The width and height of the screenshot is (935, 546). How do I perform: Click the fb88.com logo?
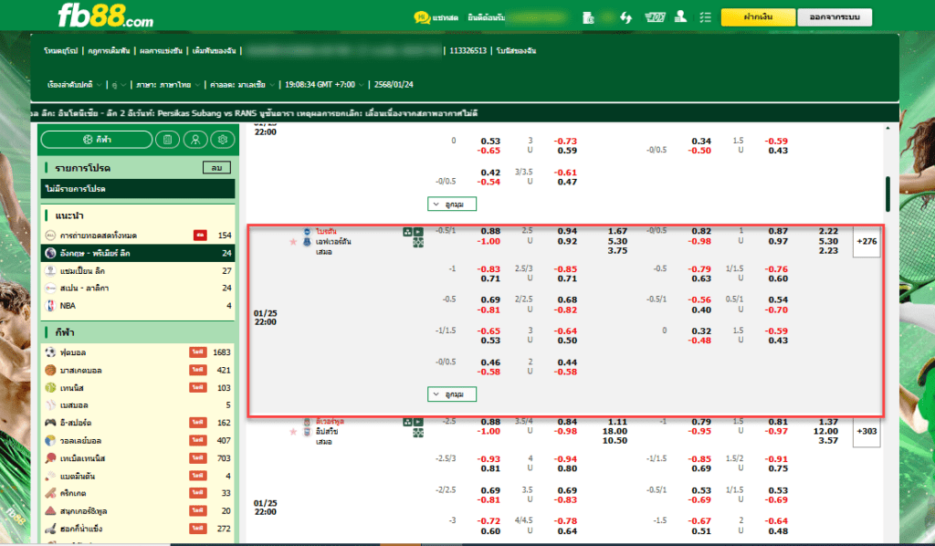(106, 16)
